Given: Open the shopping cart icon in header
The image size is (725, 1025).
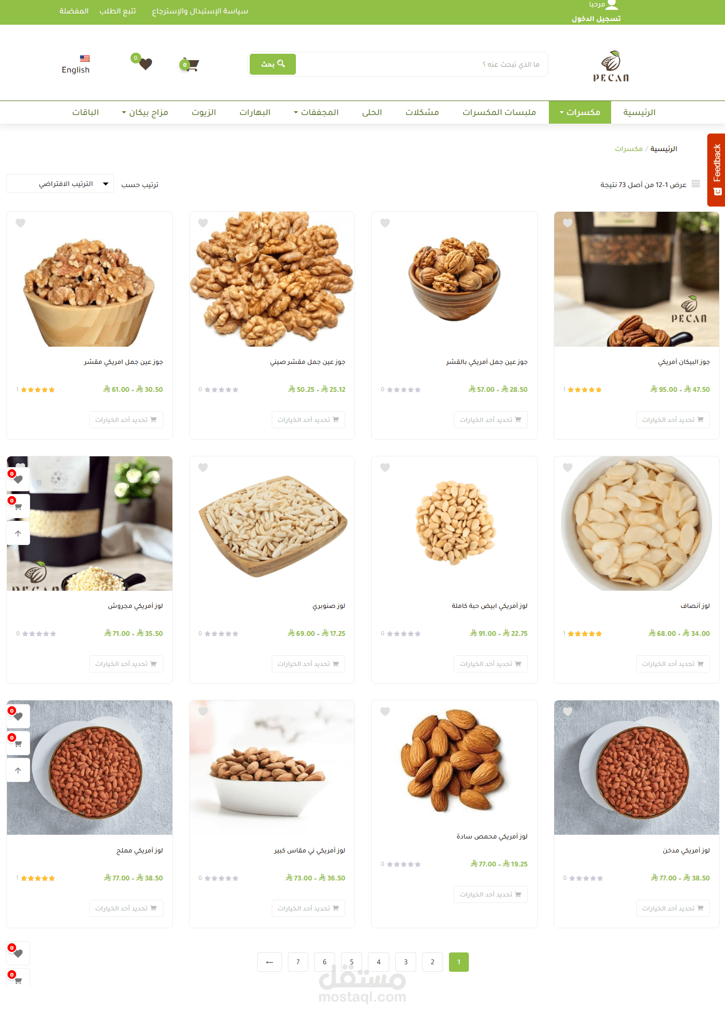Looking at the screenshot, I should pos(190,64).
